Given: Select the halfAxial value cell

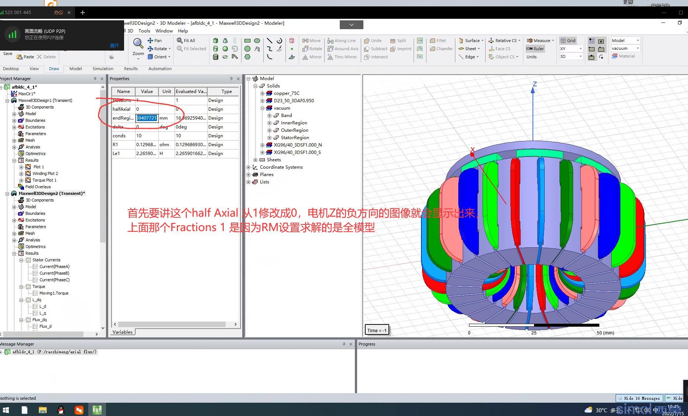Looking at the screenshot, I should tap(147, 109).
